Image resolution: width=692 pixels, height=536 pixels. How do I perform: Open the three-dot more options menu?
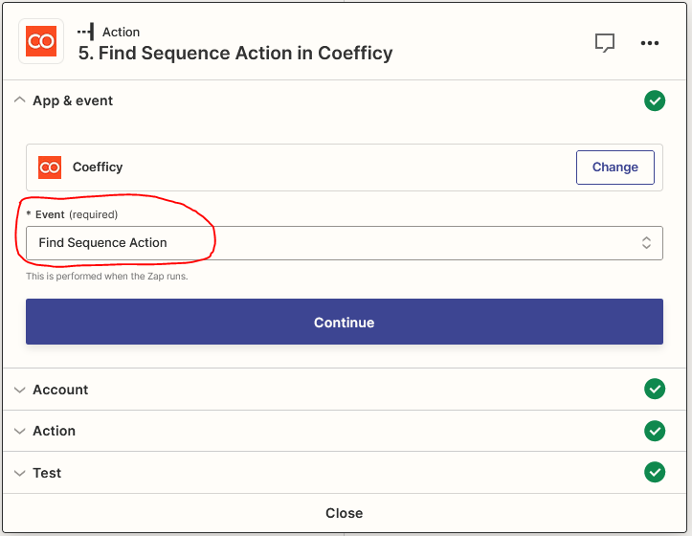651,43
